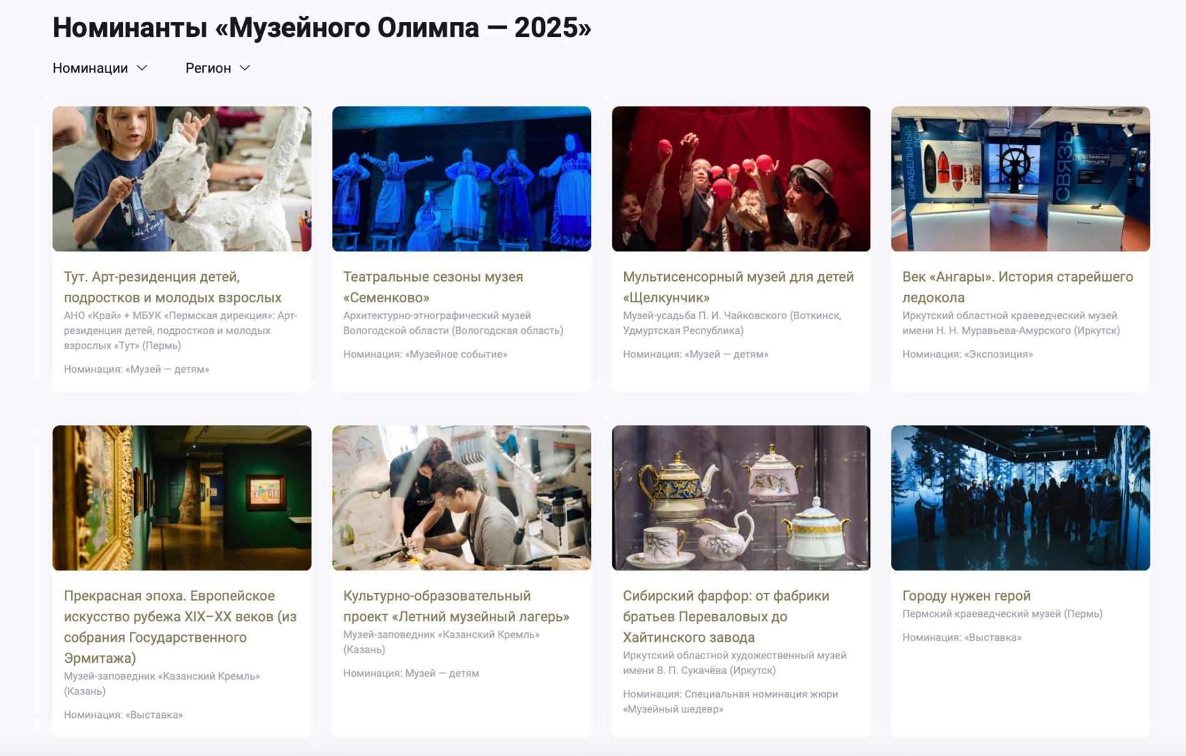
Task: Open the children with red balls photo
Action: [741, 179]
